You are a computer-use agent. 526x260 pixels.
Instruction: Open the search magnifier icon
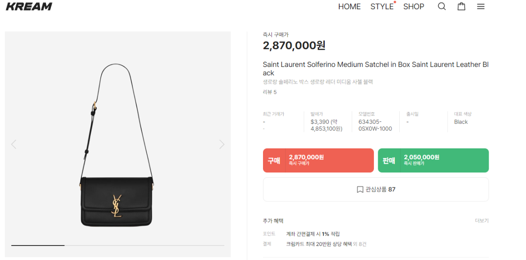coord(442,7)
